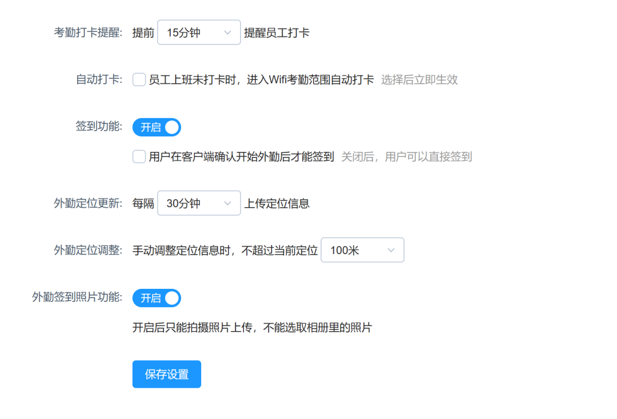617x419 pixels.
Task: Click the 关闭后，用户可以直接签到 note text
Action: point(407,156)
